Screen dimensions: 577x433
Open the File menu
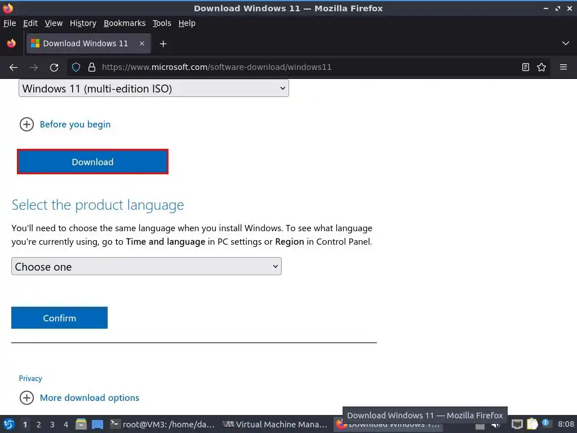[x=10, y=23]
